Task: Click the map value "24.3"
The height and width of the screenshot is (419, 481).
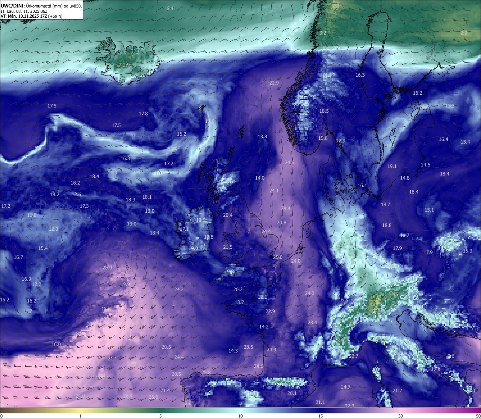Action: (x=310, y=293)
